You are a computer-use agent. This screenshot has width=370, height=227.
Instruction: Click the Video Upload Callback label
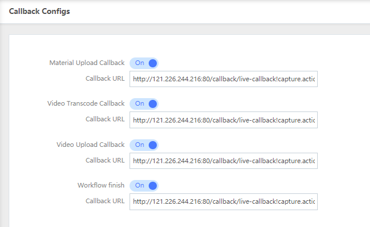[91, 145]
